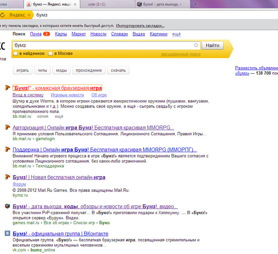Click «бумз» statistics link
This screenshot has width=278, height=254.
(242, 73)
